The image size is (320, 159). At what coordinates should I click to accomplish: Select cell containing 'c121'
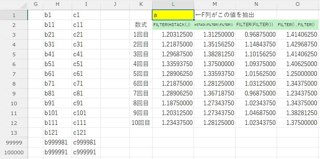click(86, 133)
